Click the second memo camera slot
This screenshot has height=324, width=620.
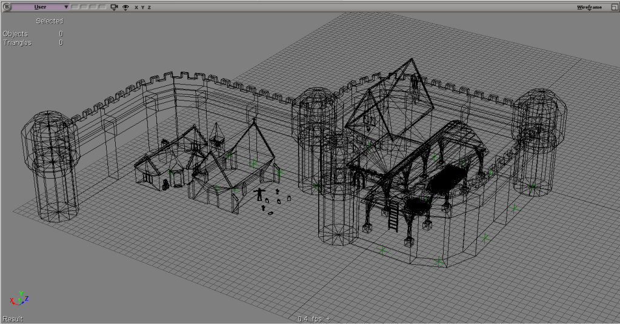pos(84,7)
